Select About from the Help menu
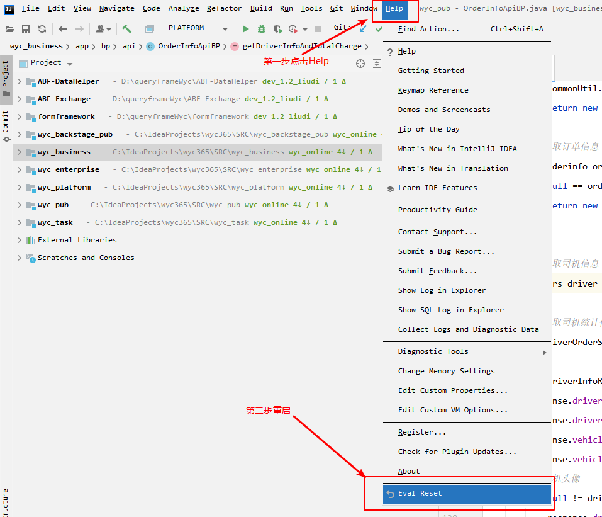The height and width of the screenshot is (517, 602). pyautogui.click(x=410, y=471)
